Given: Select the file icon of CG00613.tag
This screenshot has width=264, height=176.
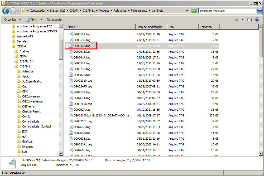Looking at the screenshot, I should click(x=71, y=51).
